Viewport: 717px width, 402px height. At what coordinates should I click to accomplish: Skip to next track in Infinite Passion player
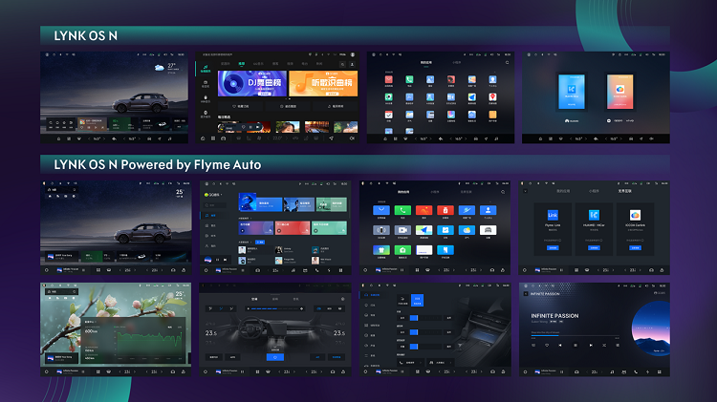tap(591, 346)
